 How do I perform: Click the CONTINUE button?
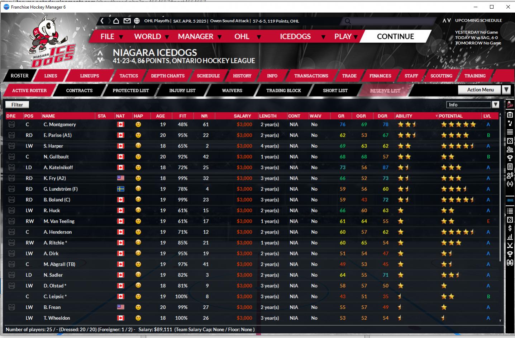(395, 36)
